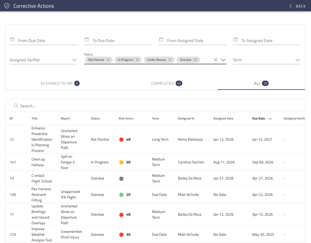Click the 'C ontact Flight School' title

pos(42,178)
